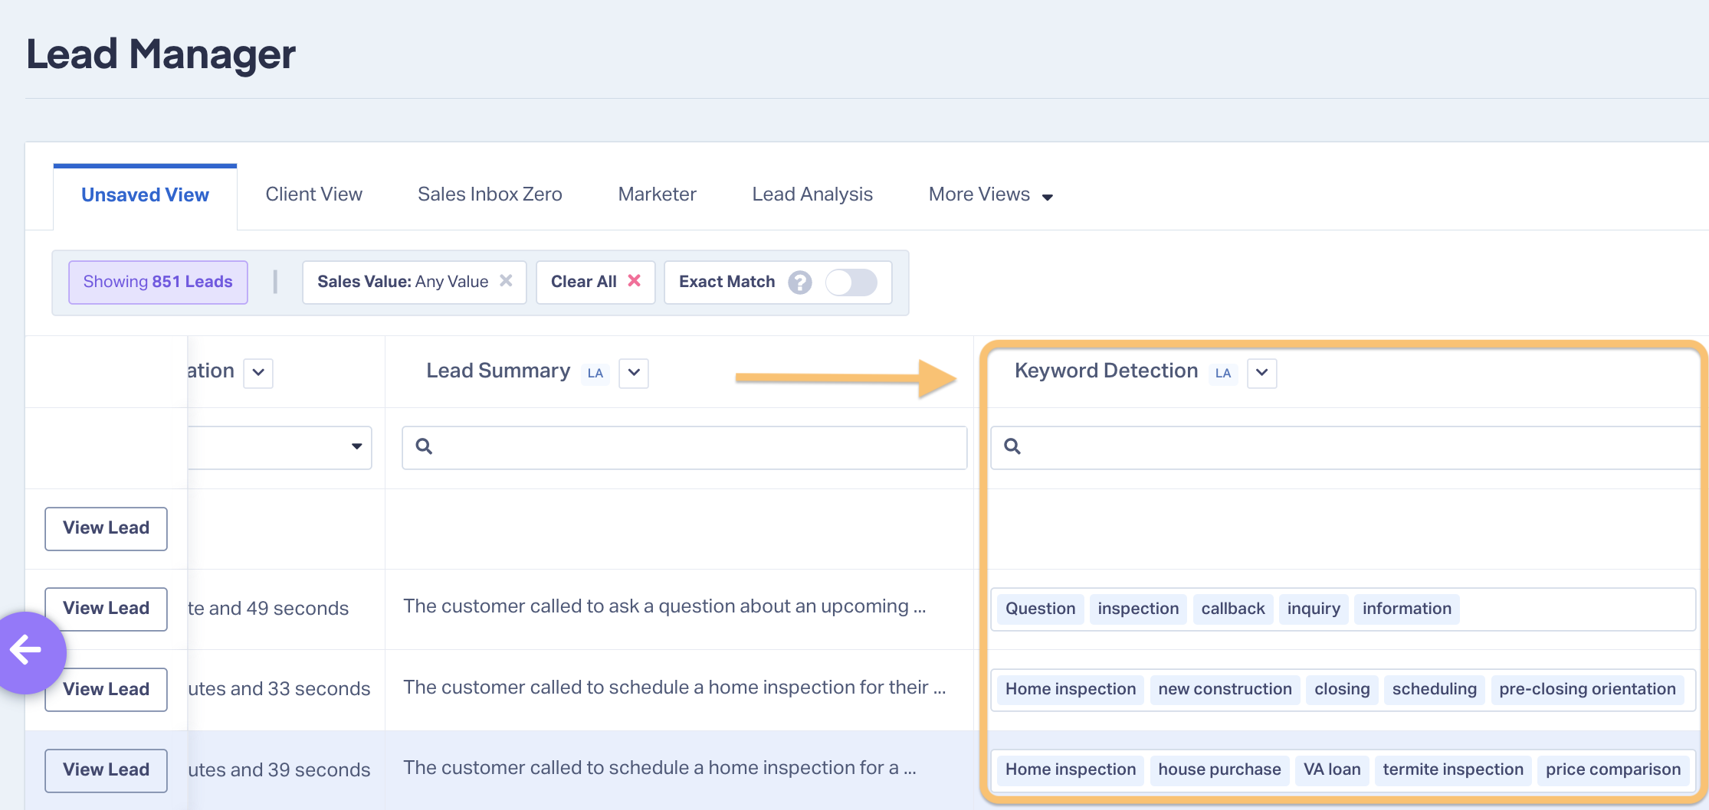Click the Keyword Detection column header text
This screenshot has height=810, width=1709.
[1106, 371]
